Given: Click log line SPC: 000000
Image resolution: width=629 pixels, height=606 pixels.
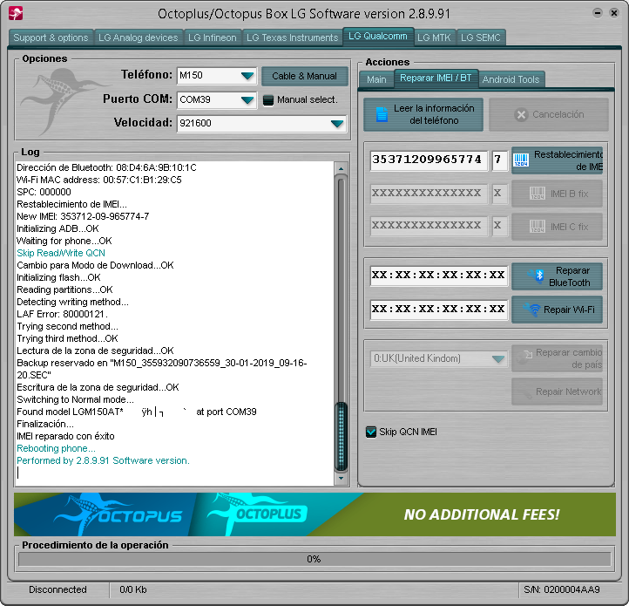Looking at the screenshot, I should [x=44, y=192].
